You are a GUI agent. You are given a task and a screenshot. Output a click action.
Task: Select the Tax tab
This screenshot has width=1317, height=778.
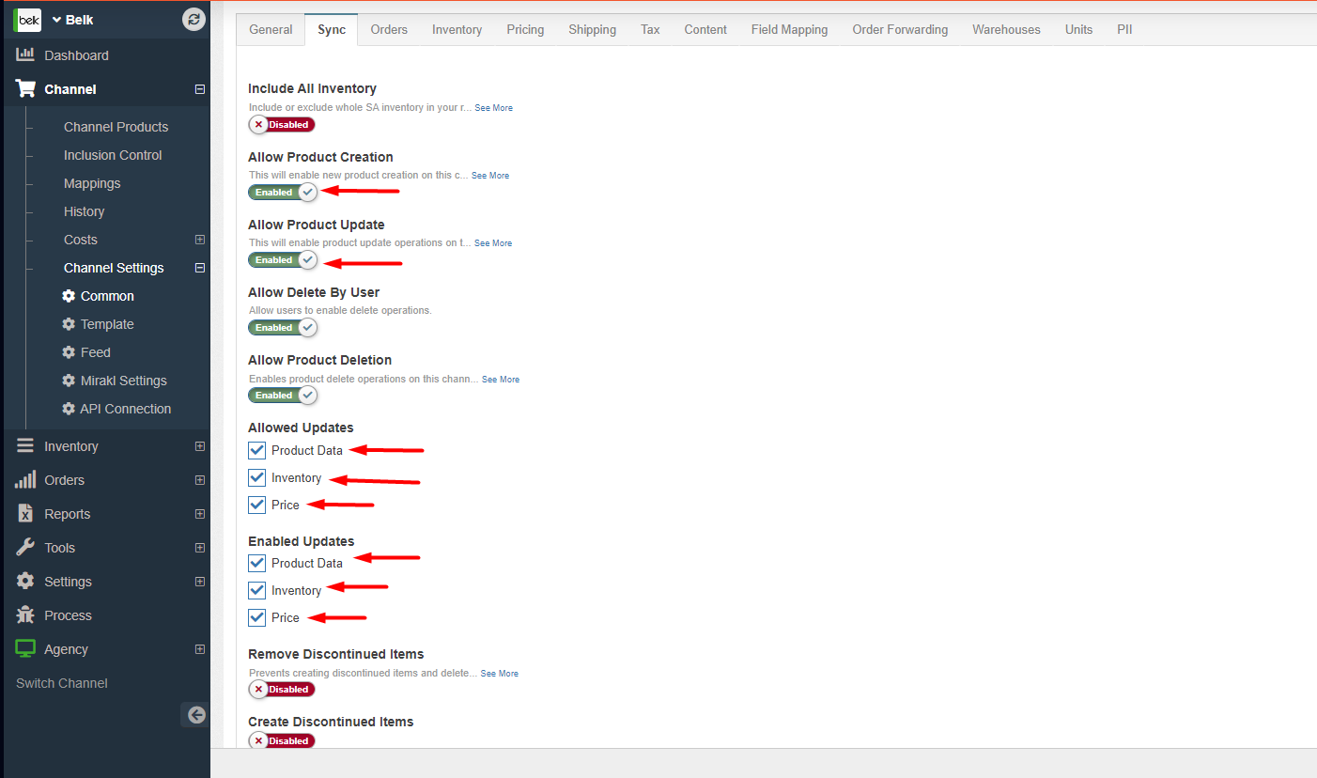[x=650, y=30]
